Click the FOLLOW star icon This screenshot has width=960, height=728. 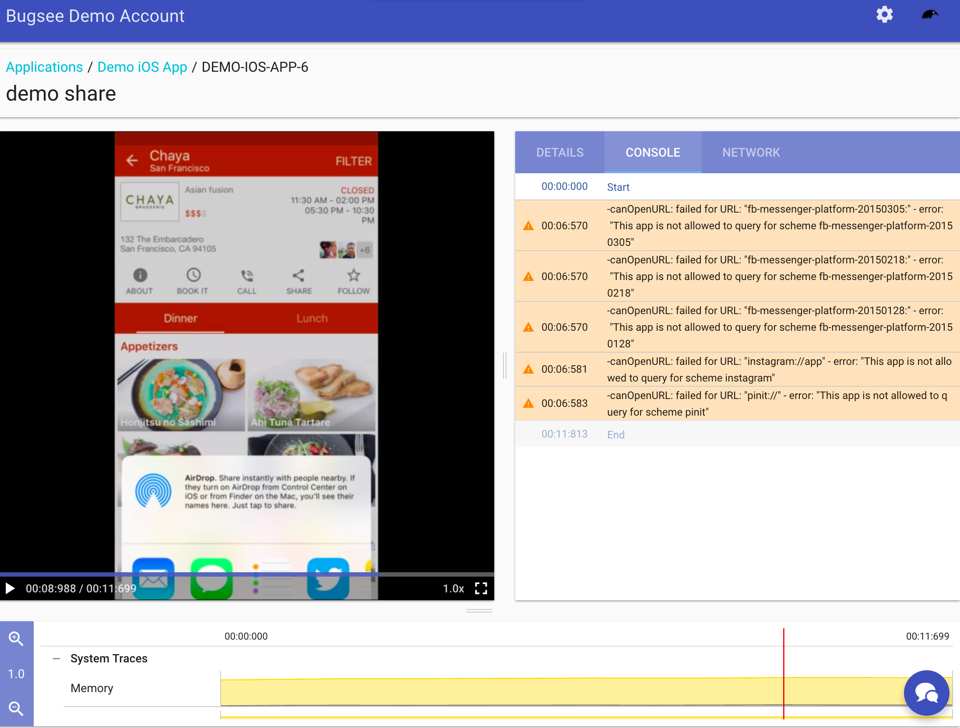click(353, 275)
